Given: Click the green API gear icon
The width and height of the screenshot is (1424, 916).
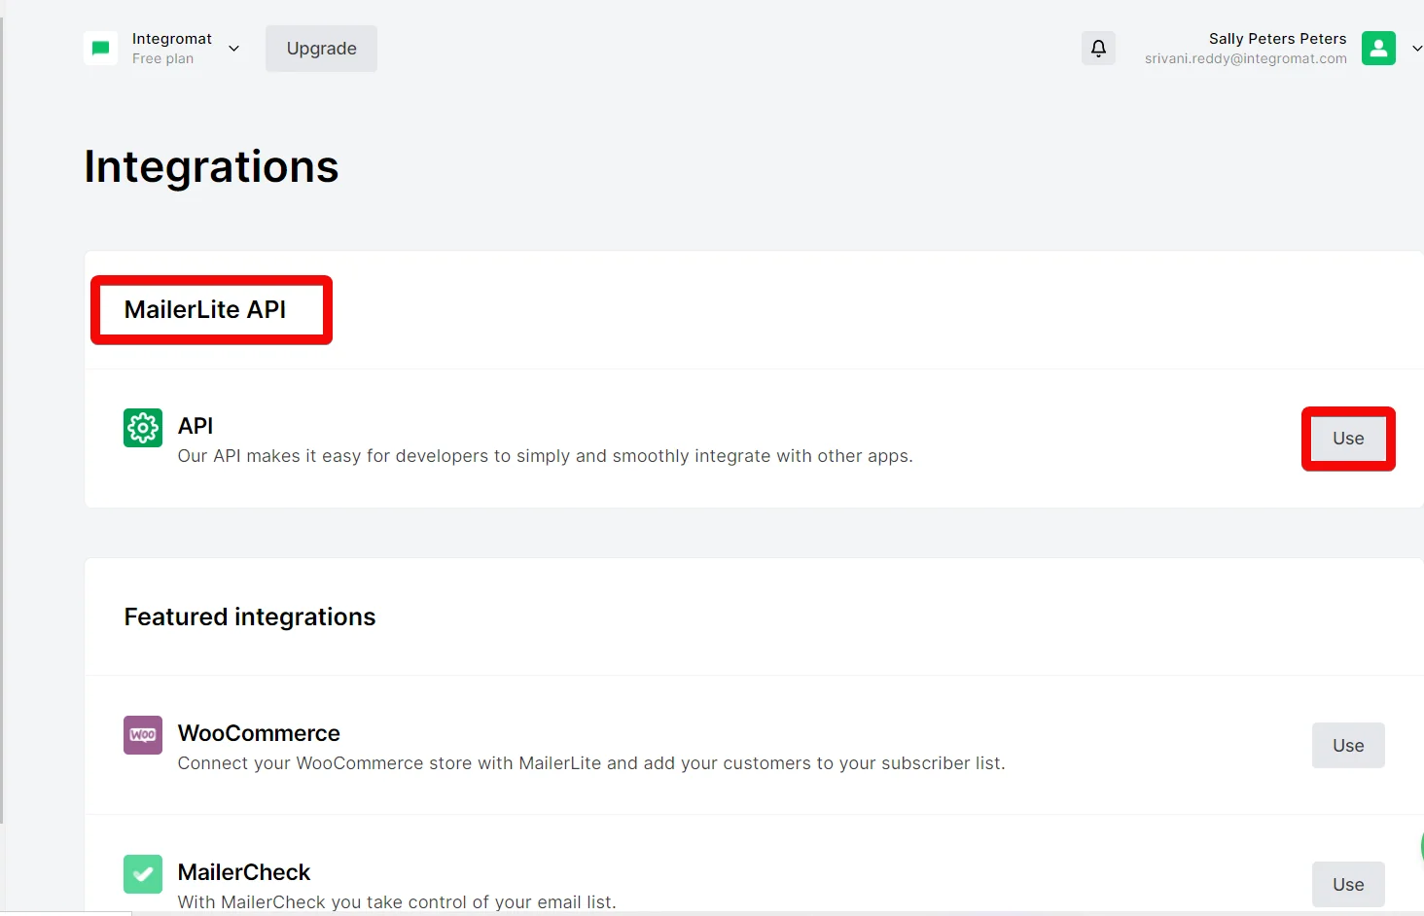Looking at the screenshot, I should tap(143, 428).
